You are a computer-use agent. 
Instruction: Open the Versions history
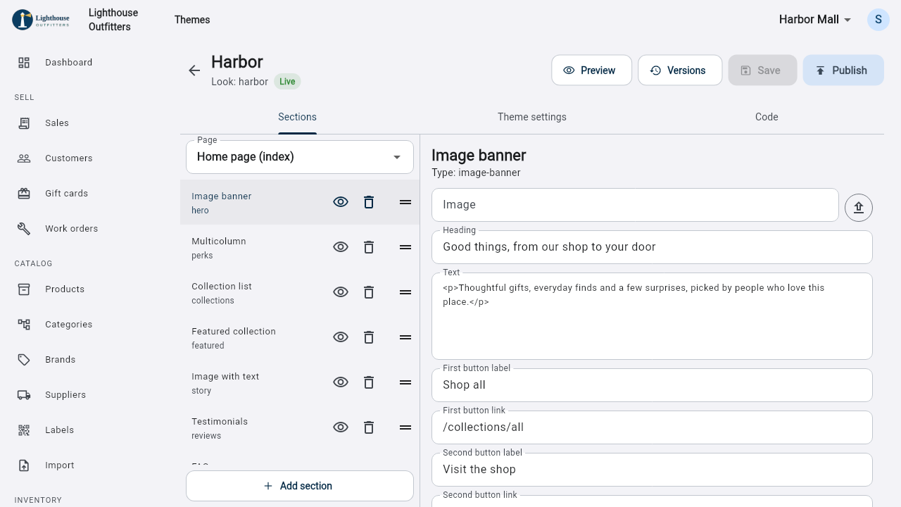pyautogui.click(x=680, y=70)
